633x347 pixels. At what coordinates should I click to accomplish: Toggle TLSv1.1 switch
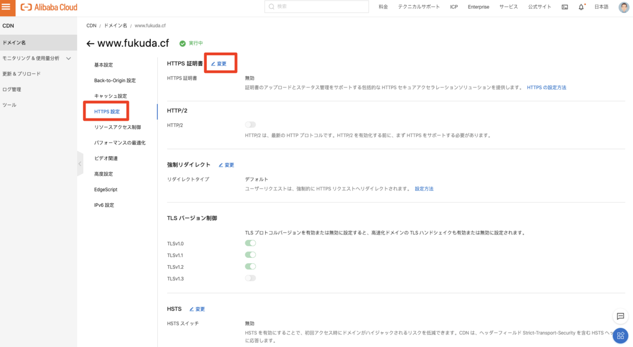(250, 255)
